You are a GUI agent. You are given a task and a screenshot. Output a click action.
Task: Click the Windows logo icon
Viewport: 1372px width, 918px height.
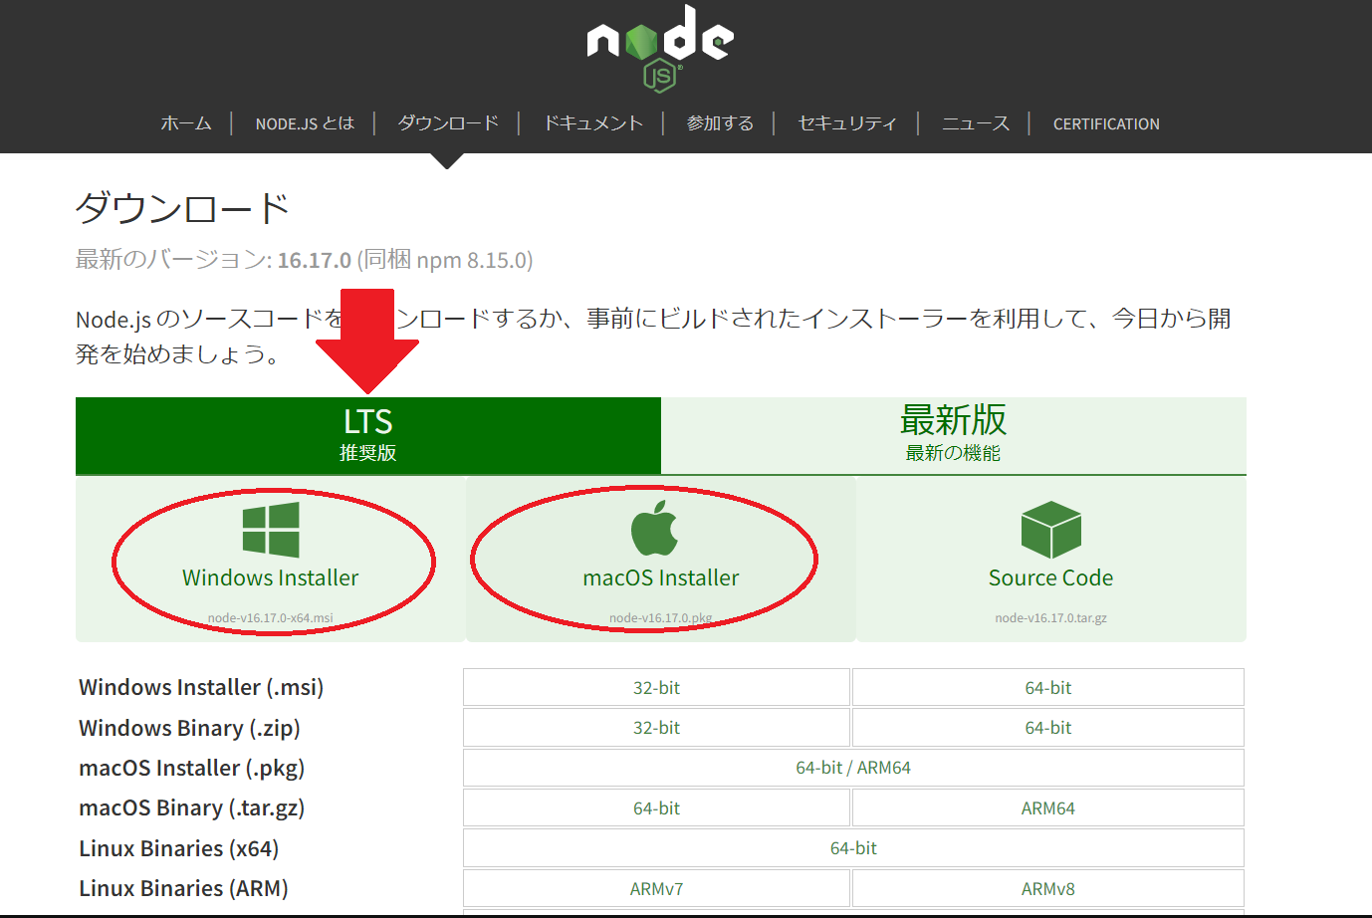pos(271,529)
